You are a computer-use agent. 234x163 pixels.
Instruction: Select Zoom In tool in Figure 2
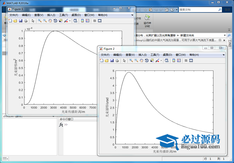[x=131, y=61]
